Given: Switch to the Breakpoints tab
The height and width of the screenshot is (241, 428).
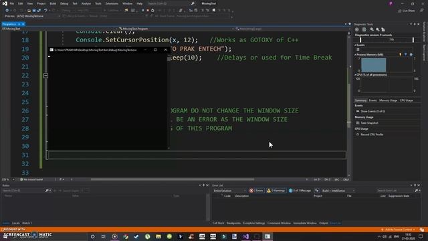Looking at the screenshot, I should coord(233,223).
